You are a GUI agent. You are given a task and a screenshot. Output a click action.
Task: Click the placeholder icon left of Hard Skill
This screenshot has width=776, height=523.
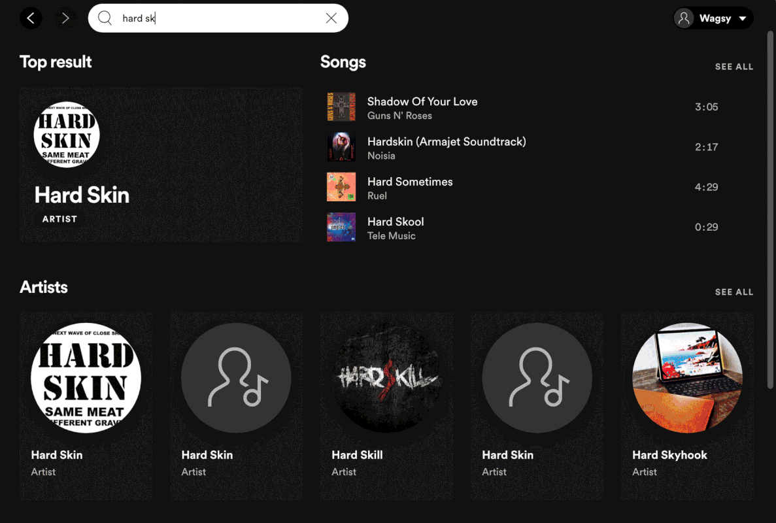tap(236, 378)
